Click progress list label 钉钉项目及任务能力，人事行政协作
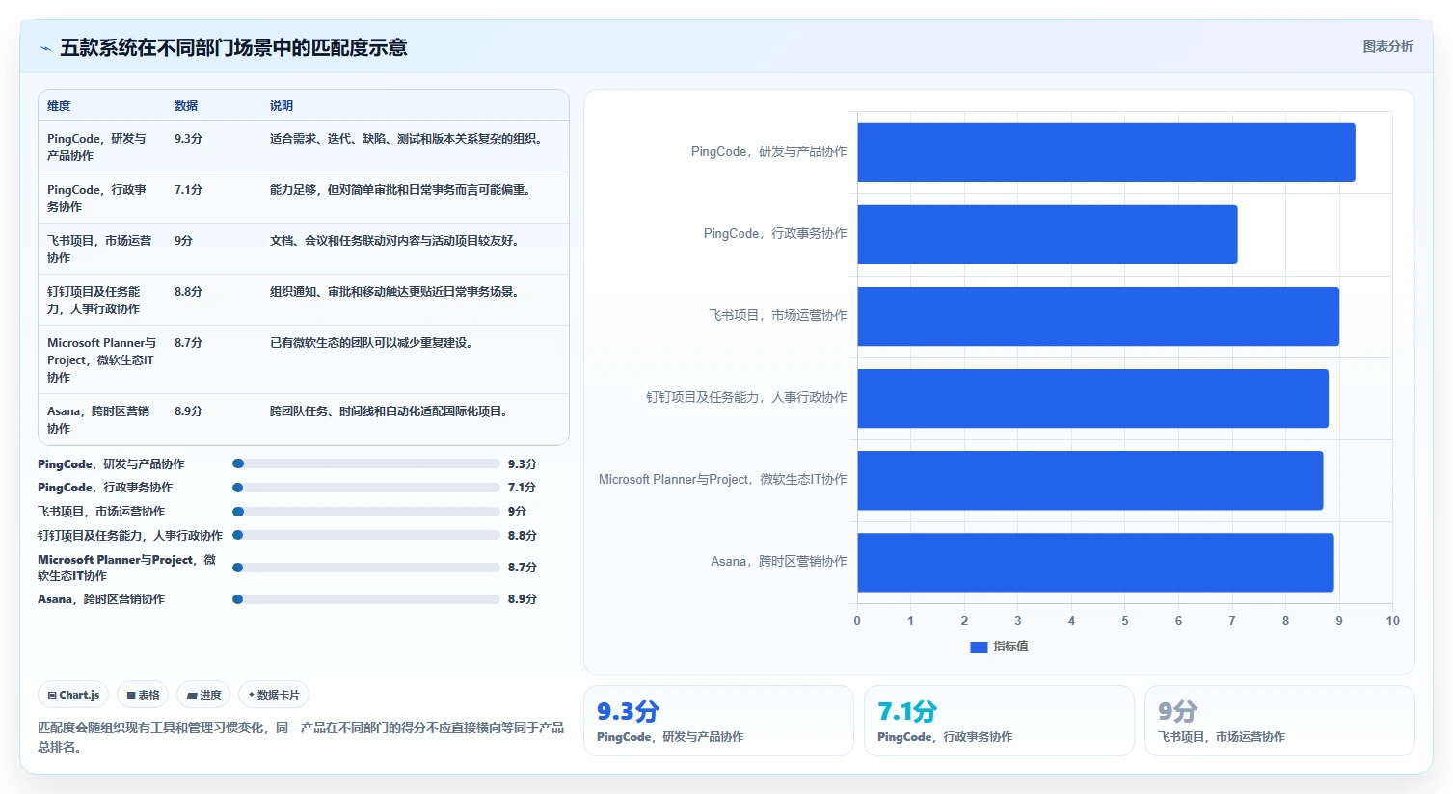This screenshot has height=794, width=1453. [x=130, y=535]
